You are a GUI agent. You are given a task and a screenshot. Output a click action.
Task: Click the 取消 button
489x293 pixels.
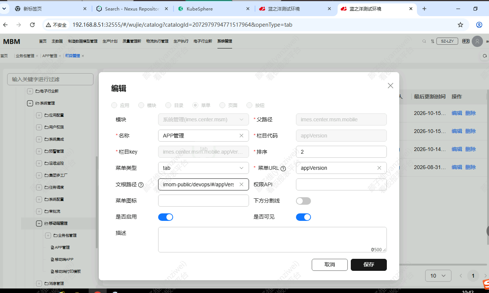click(330, 264)
